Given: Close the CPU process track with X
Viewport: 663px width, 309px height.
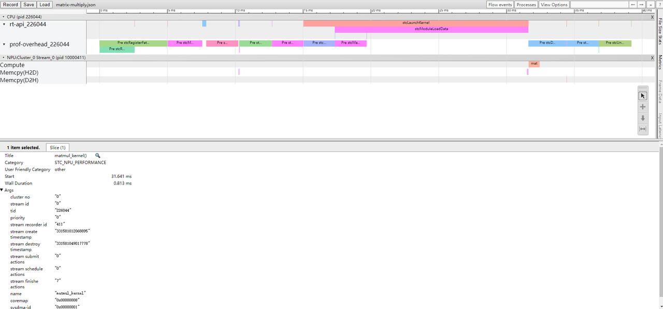Looking at the screenshot, I should (x=652, y=17).
